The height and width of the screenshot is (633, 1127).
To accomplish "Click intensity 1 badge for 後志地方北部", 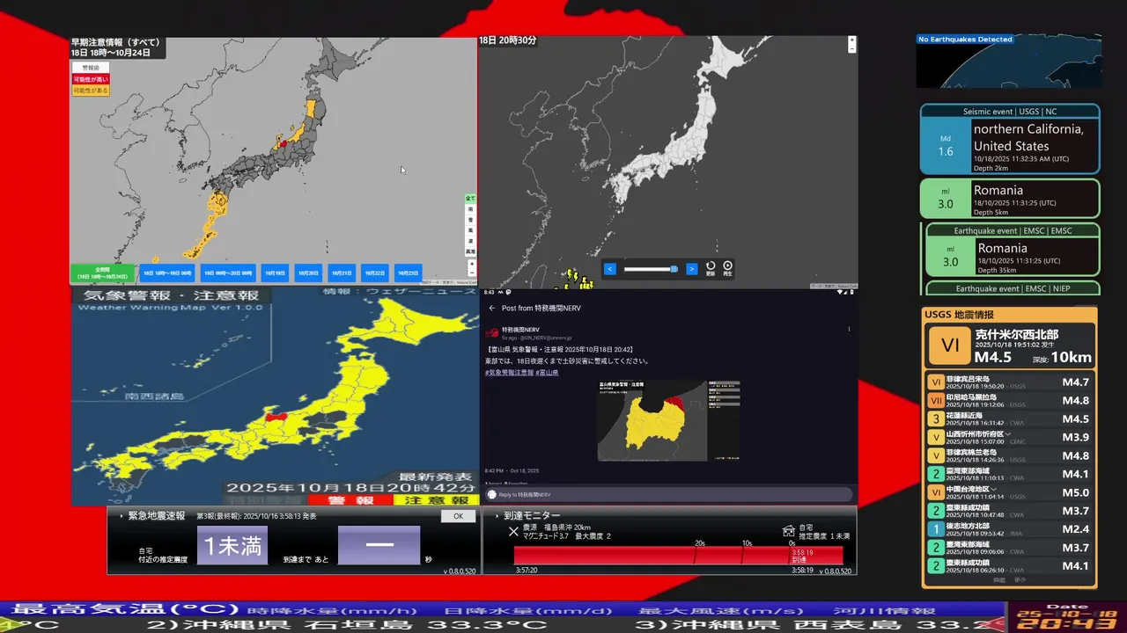I will (936, 529).
